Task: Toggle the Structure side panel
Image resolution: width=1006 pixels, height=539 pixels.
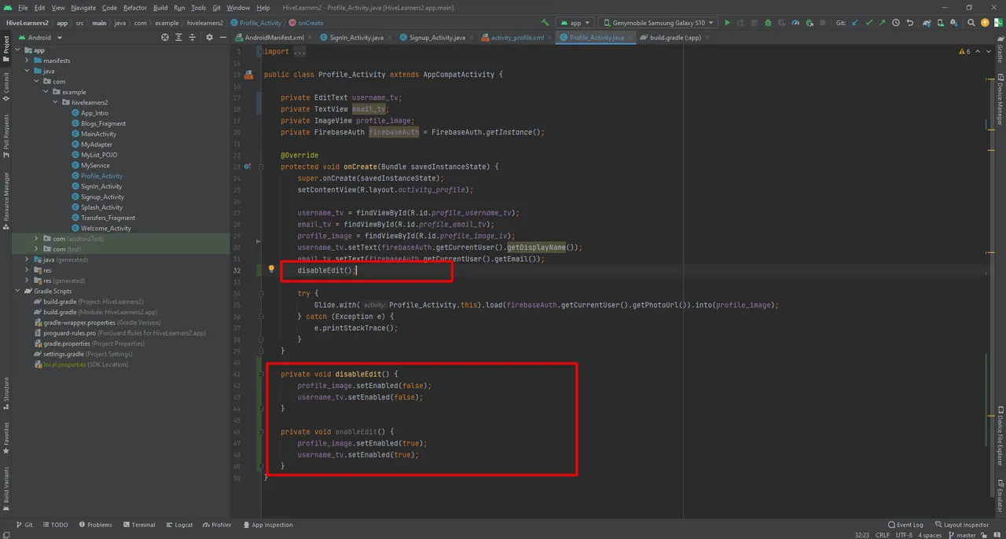Action: tap(6, 394)
